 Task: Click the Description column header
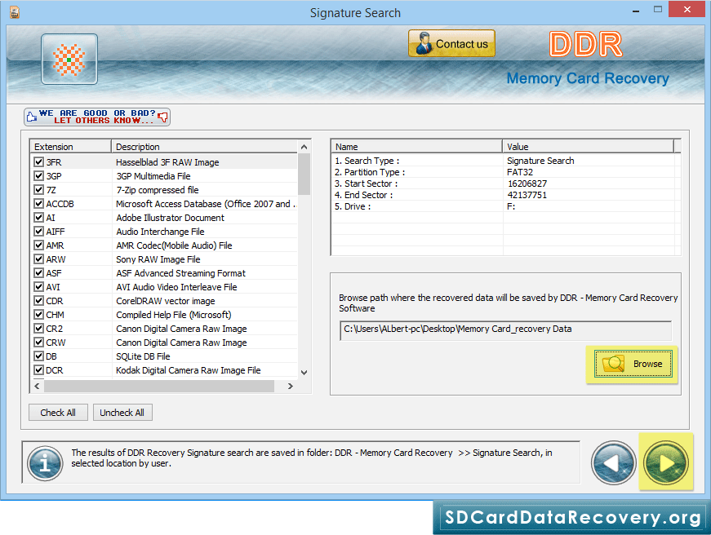pos(204,147)
